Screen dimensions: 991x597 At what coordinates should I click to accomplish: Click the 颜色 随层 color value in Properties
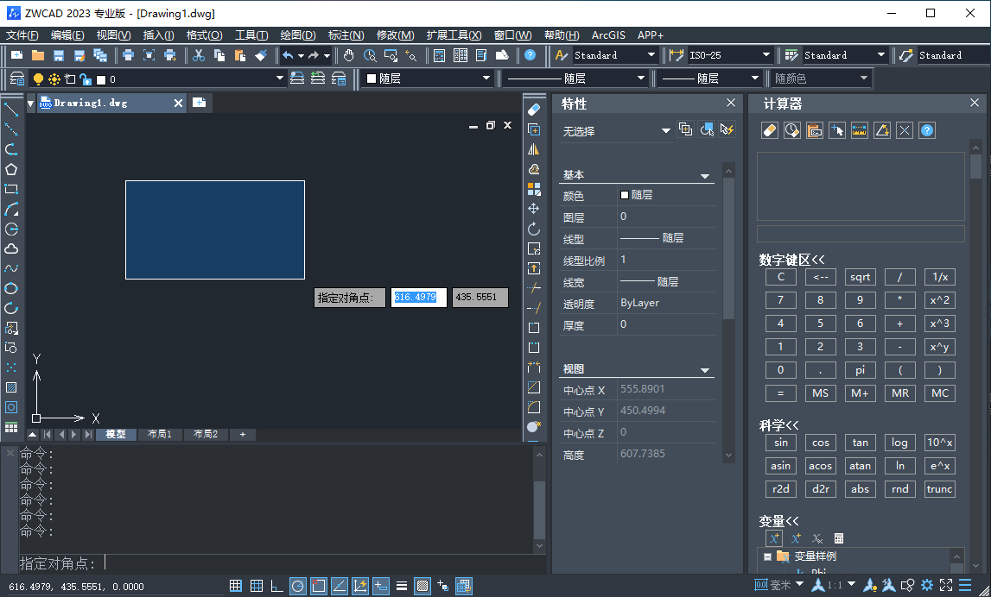pyautogui.click(x=666, y=195)
